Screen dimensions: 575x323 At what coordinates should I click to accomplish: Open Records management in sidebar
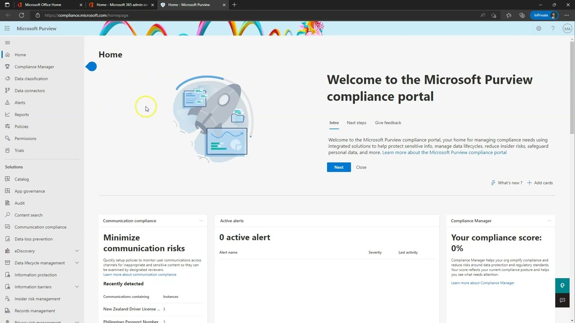[x=35, y=311]
